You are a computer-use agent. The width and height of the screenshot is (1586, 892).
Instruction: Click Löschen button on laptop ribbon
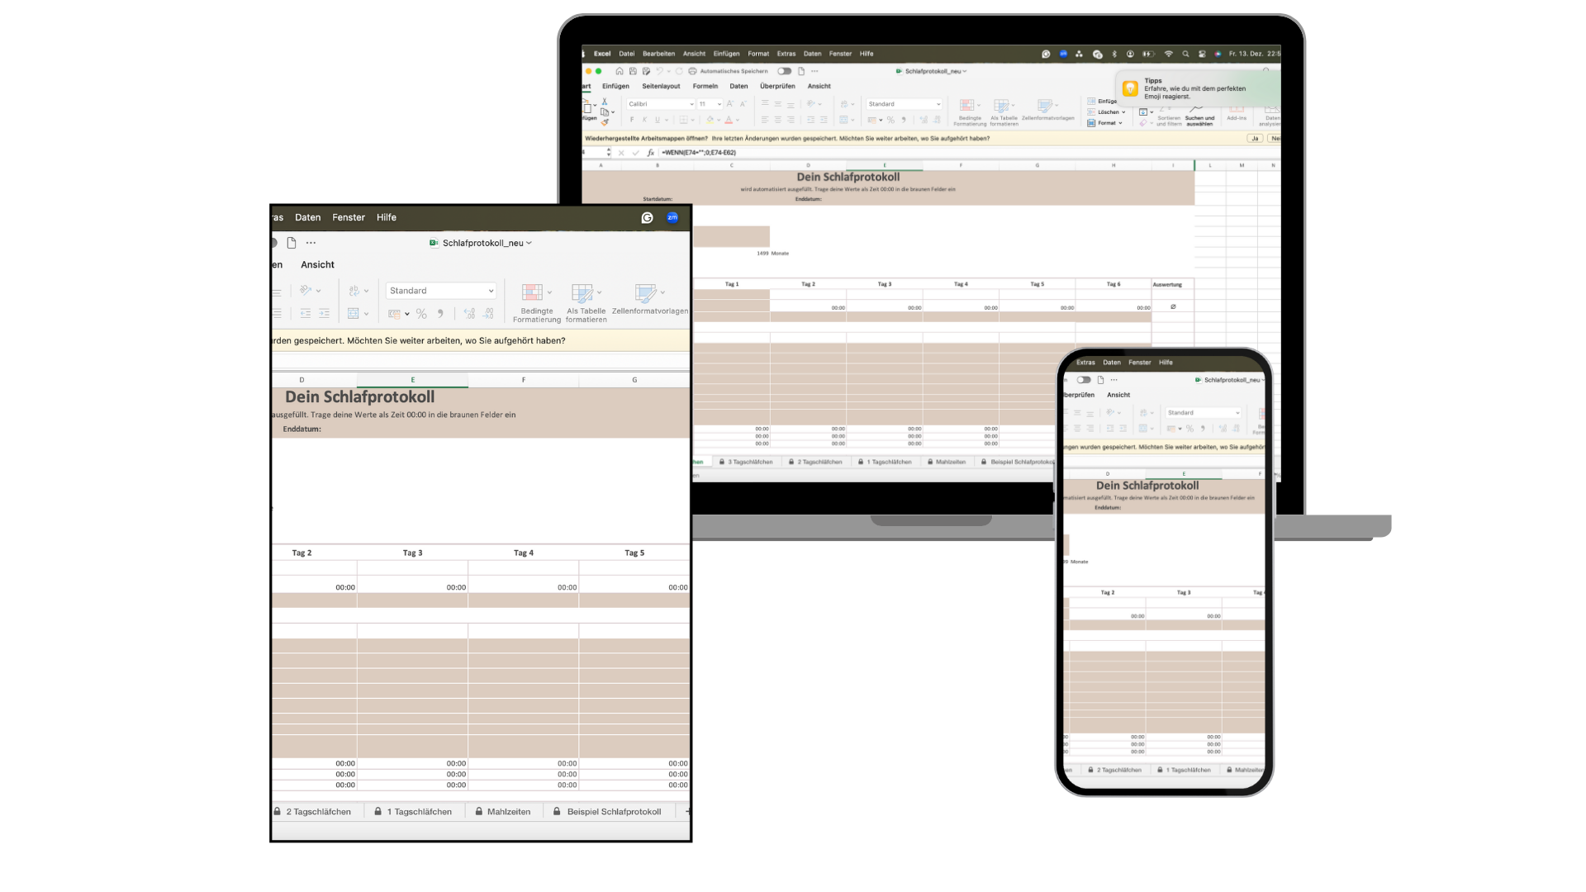pos(1107,112)
